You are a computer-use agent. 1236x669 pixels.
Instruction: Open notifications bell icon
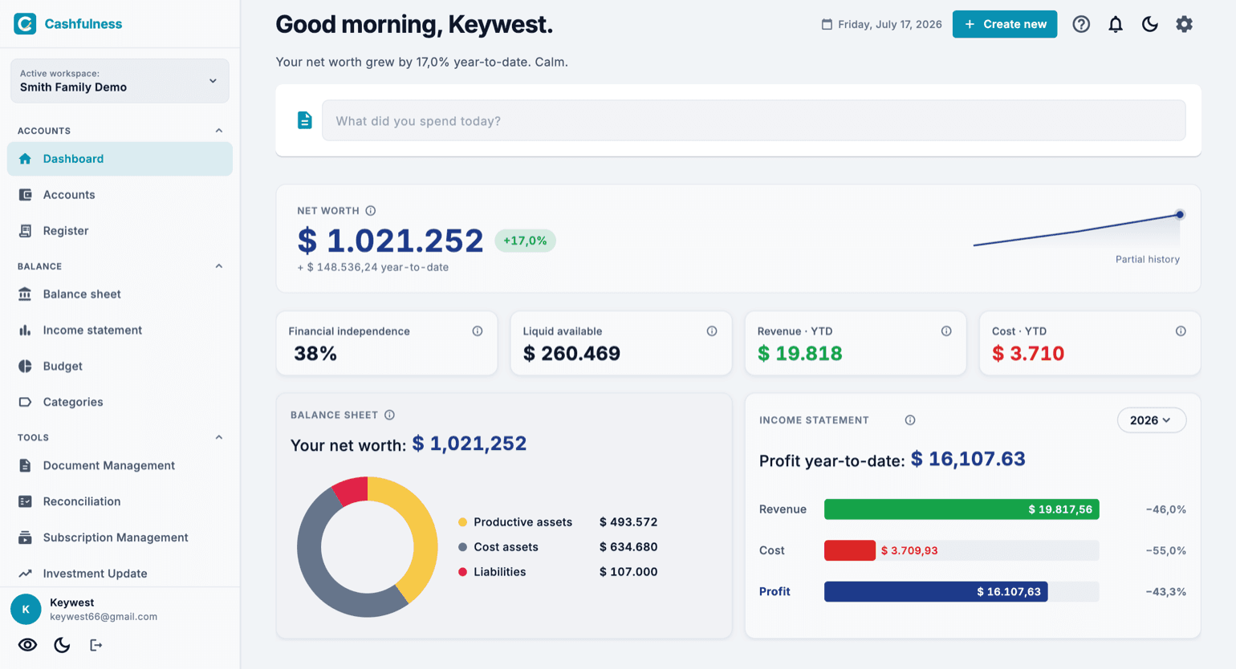click(1116, 24)
